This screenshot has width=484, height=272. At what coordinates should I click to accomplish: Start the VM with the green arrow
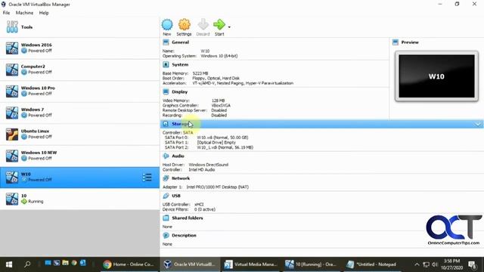tap(219, 25)
